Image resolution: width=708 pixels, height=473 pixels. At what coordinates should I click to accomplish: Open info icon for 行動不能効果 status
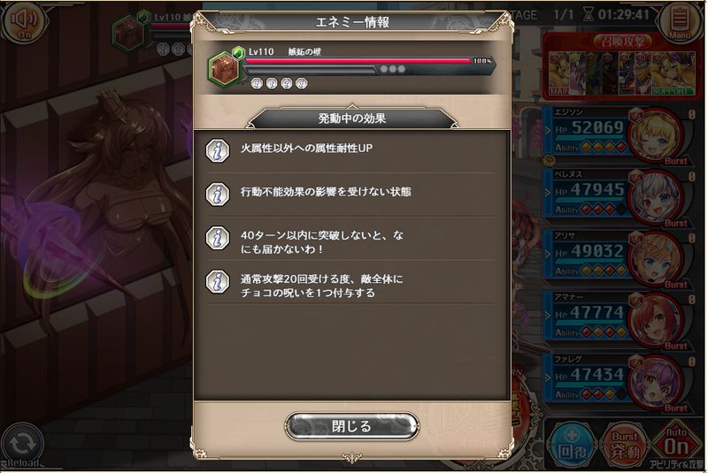218,195
